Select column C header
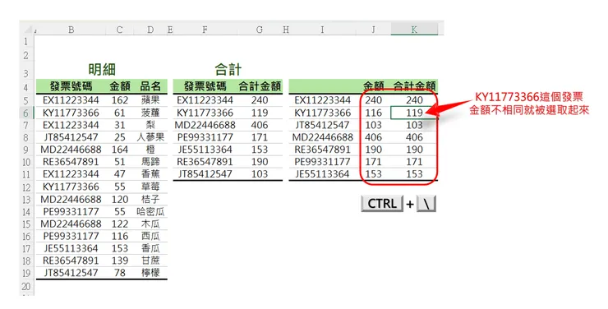Image resolution: width=608 pixels, height=309 pixels. pos(119,30)
